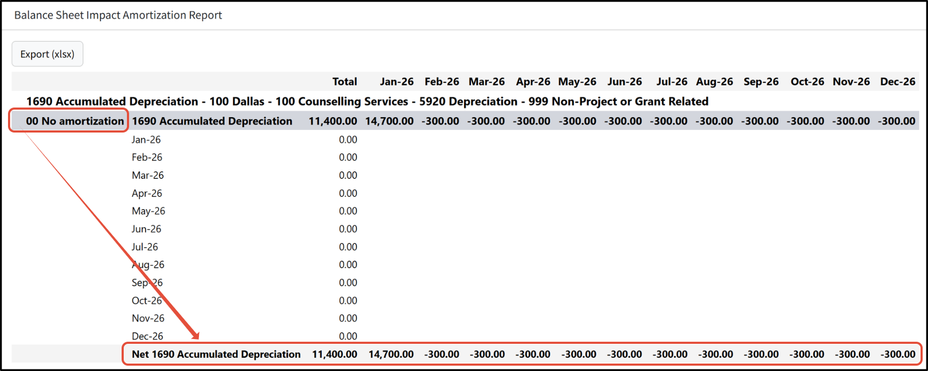Click 14,700.00 in the shaded No amortization row
Viewport: 928px width, 371px height.
click(389, 121)
